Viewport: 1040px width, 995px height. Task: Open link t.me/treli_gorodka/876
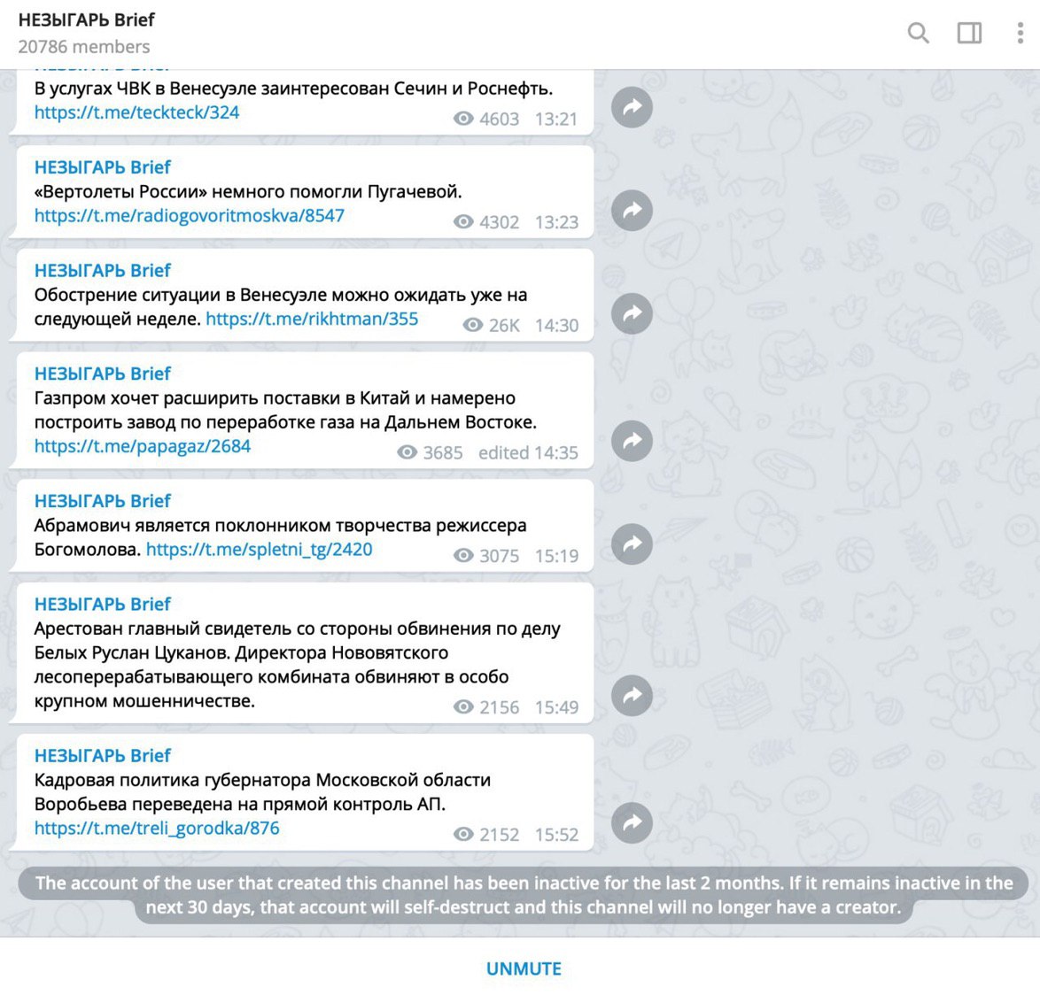tap(157, 828)
